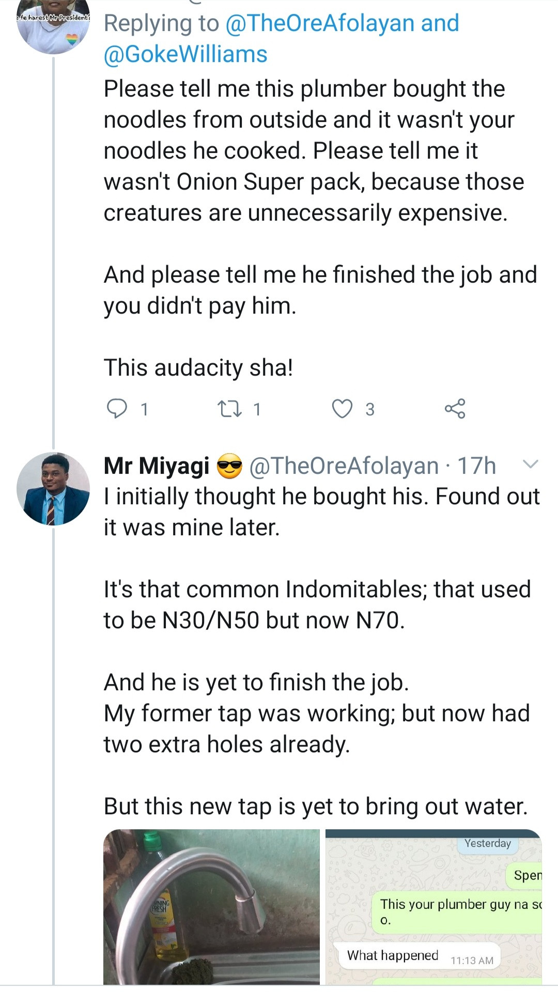
Task: Click the reply speech-bubble icon
Action: [x=117, y=409]
